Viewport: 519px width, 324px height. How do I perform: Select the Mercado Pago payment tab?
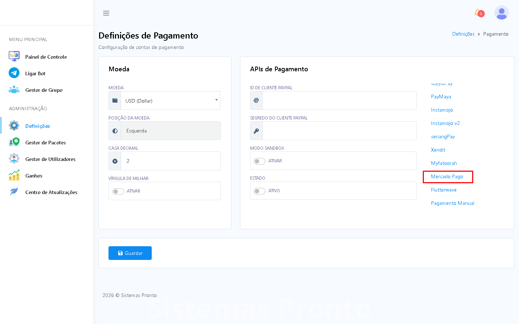click(447, 176)
